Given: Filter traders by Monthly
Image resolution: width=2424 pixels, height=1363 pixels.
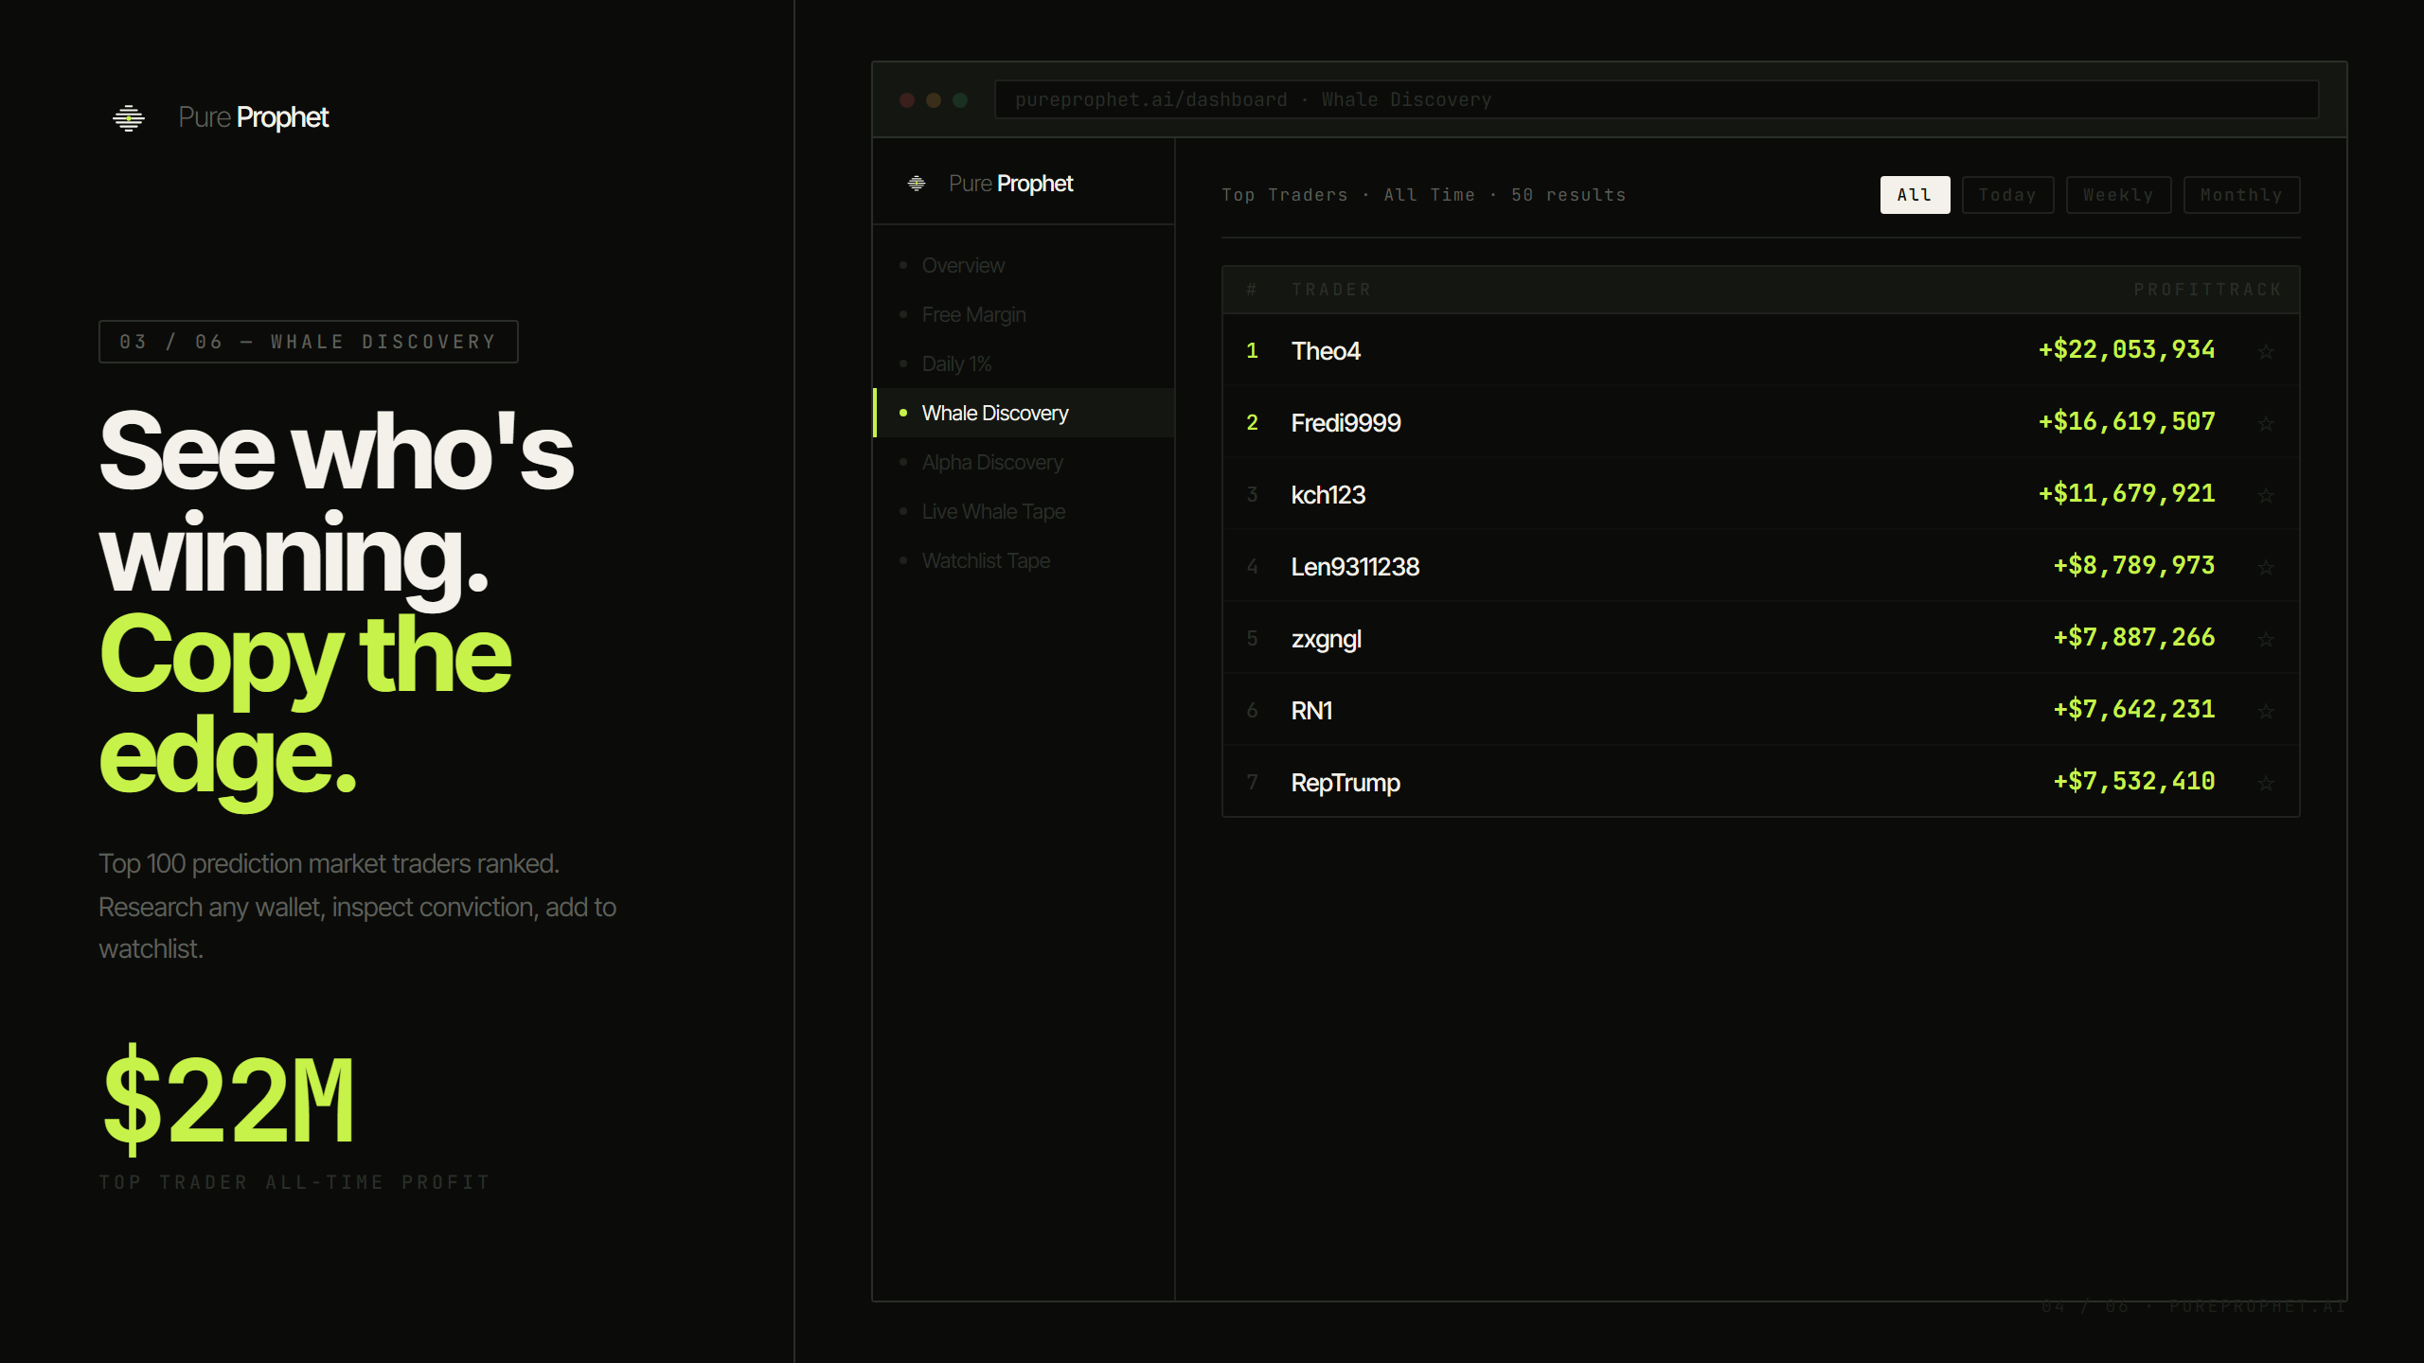Looking at the screenshot, I should tap(2240, 195).
